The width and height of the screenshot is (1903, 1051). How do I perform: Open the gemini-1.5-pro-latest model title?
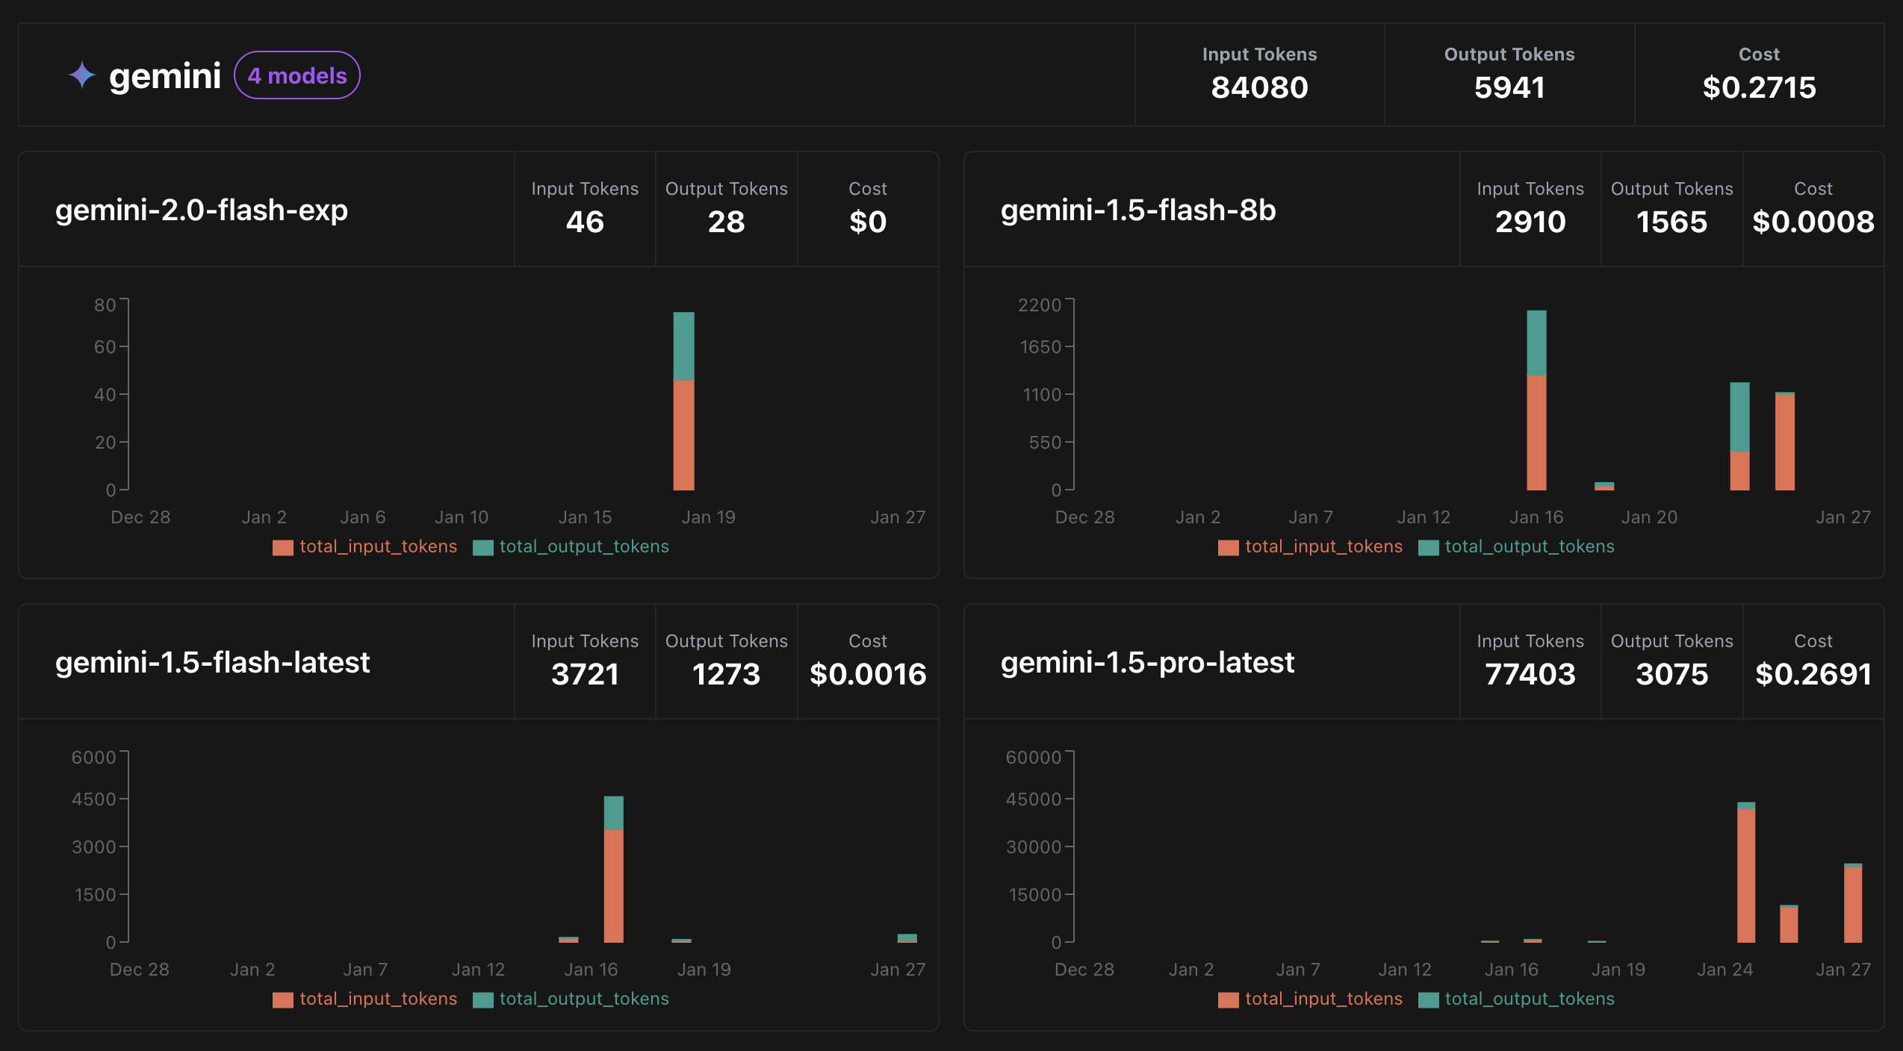point(1147,663)
